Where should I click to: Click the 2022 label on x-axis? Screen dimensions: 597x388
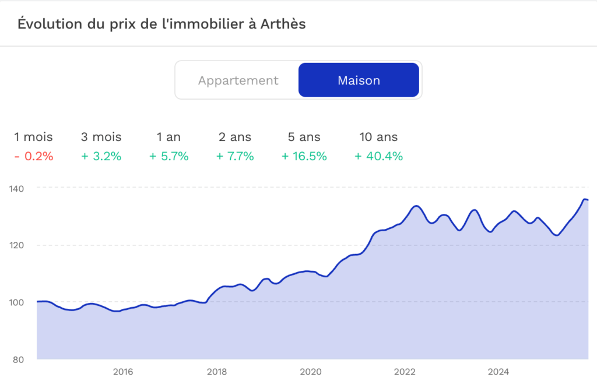(404, 372)
